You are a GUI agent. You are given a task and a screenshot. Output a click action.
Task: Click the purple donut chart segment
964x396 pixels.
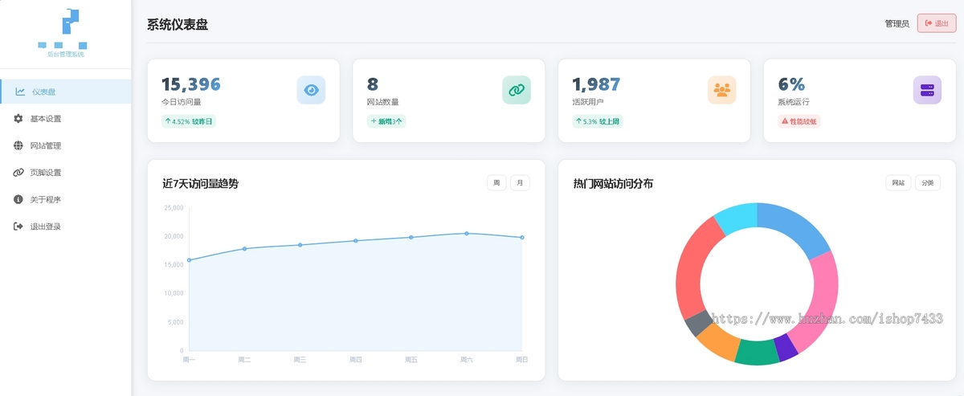click(x=786, y=347)
